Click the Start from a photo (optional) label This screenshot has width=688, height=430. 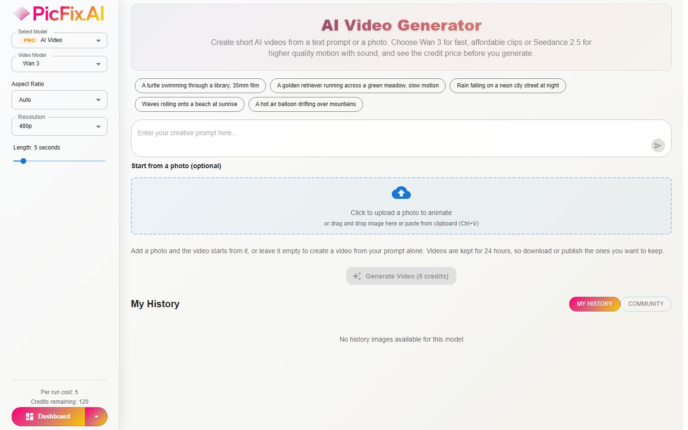pyautogui.click(x=176, y=166)
